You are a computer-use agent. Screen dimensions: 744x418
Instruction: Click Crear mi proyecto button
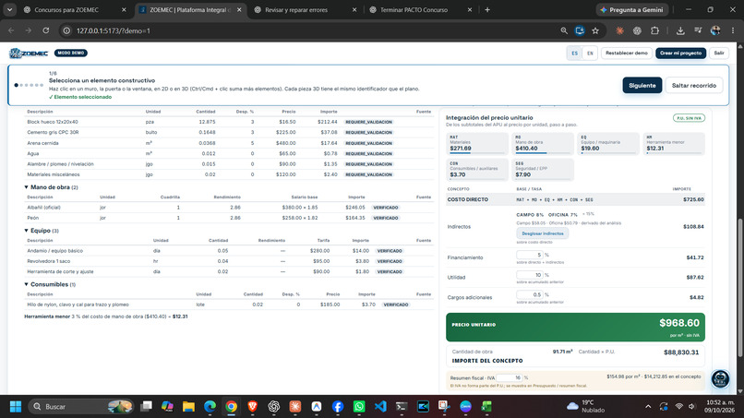(680, 54)
